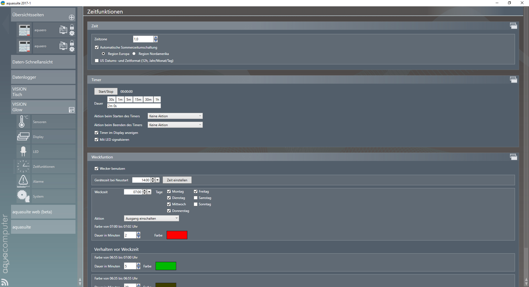
Task: Open the System gear icon
Action: coord(23,196)
